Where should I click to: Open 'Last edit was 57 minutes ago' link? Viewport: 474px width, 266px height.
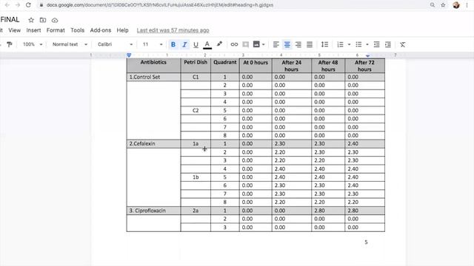(x=173, y=30)
